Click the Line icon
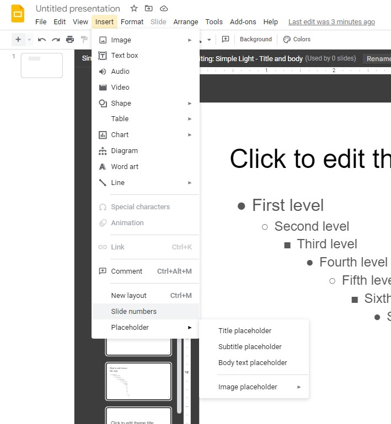The image size is (391, 424). pyautogui.click(x=103, y=183)
